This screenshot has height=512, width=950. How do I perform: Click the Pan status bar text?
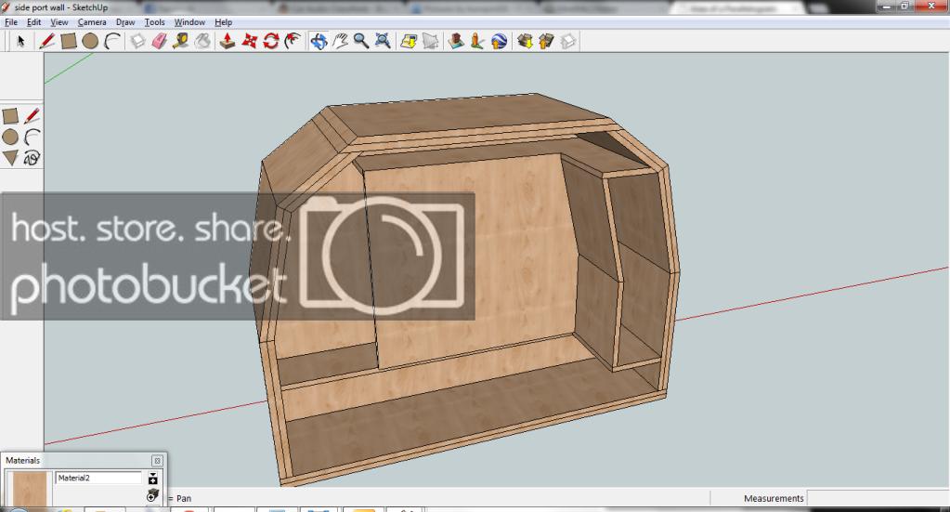pyautogui.click(x=184, y=498)
